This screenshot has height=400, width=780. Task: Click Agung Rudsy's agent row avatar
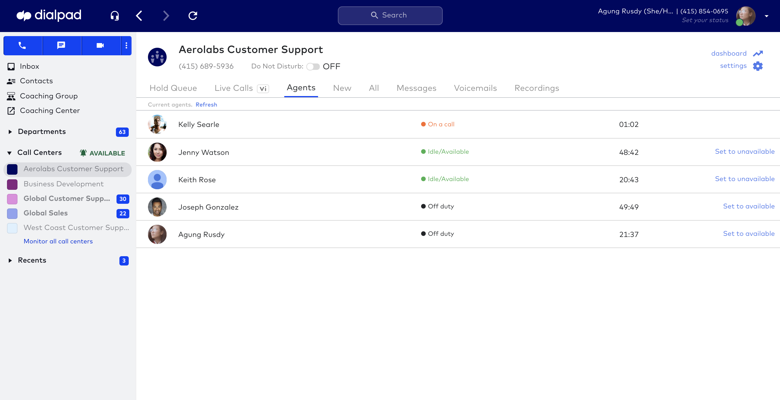157,234
